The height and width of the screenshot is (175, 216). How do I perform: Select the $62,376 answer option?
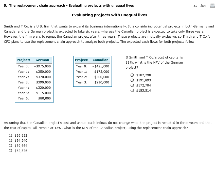pos(11,151)
